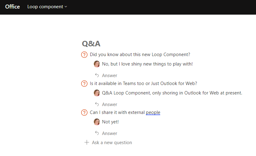Open the Loop component dropdown
This screenshot has height=156, width=256.
coord(47,7)
